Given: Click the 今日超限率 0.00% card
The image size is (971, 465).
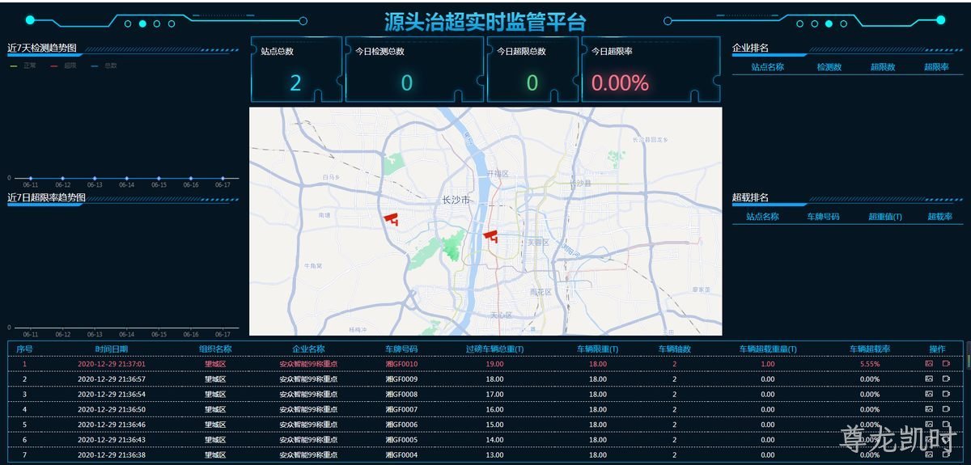Looking at the screenshot, I should (x=651, y=70).
